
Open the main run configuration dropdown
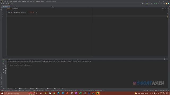149,4
